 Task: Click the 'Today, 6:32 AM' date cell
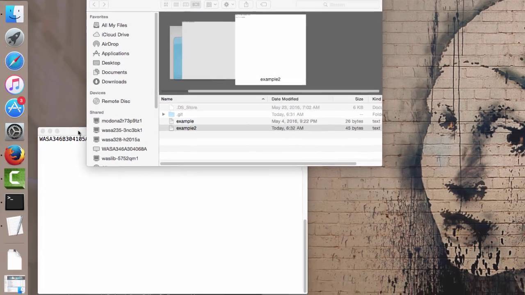click(x=287, y=128)
